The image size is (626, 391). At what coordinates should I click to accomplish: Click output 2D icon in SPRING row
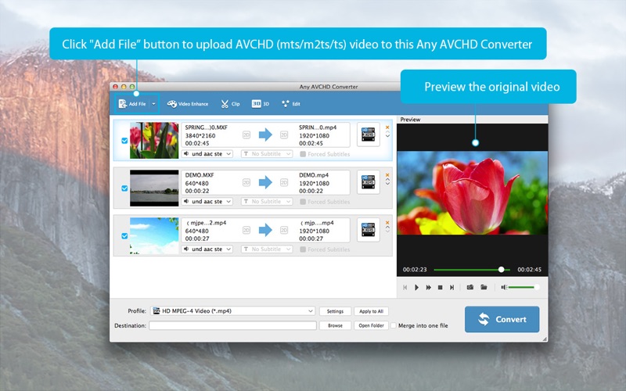(x=284, y=135)
